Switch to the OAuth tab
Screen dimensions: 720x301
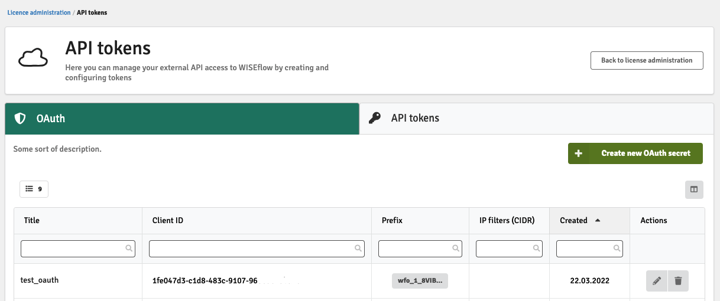(182, 119)
